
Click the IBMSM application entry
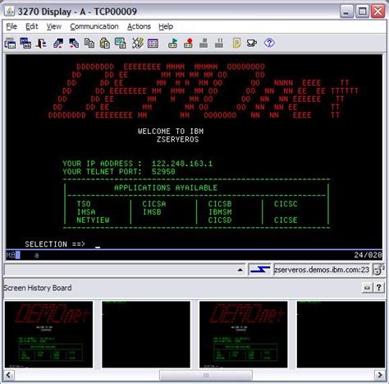pyautogui.click(x=220, y=212)
